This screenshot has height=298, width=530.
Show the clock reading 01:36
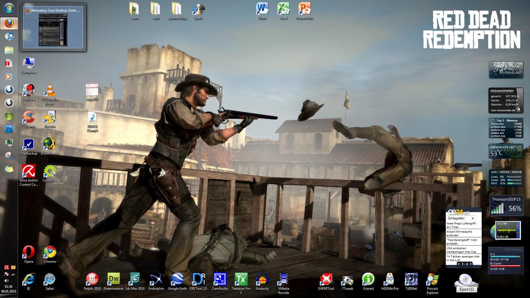coord(9,287)
